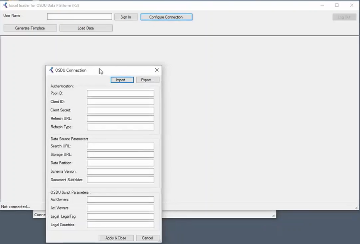Click the Log Out button
The width and height of the screenshot is (360, 244).
pos(344,17)
